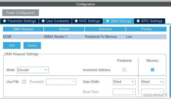Click green check icon on DMA Settings
171x99 pixels.
108,21
